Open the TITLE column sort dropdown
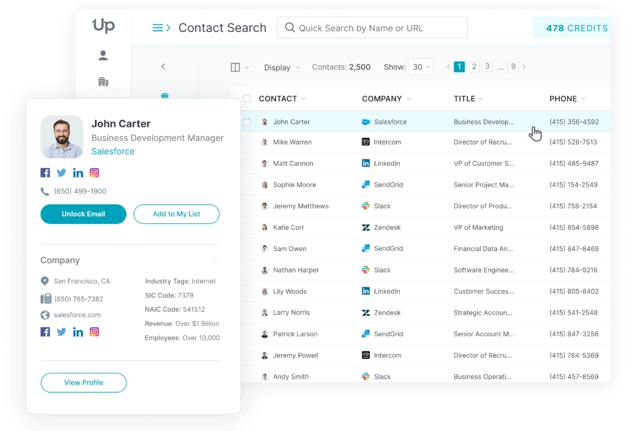 [481, 99]
